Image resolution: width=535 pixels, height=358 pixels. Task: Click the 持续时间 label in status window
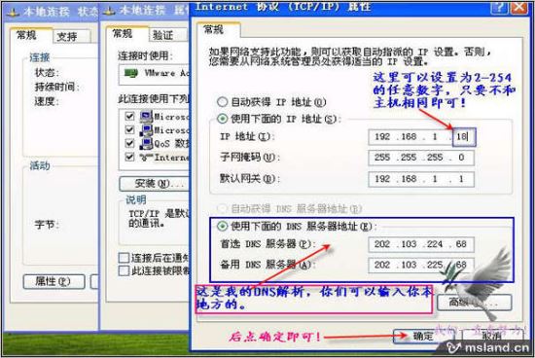(57, 87)
